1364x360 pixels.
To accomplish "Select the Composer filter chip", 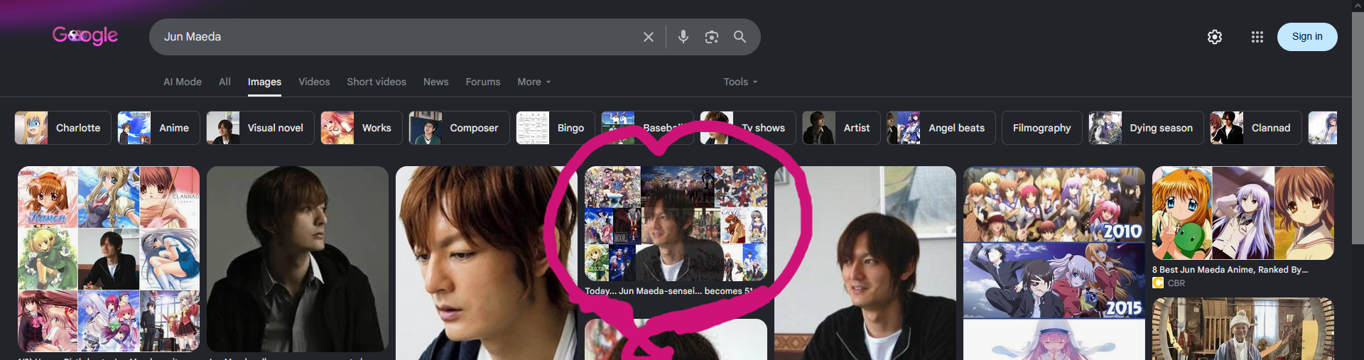I will [459, 128].
